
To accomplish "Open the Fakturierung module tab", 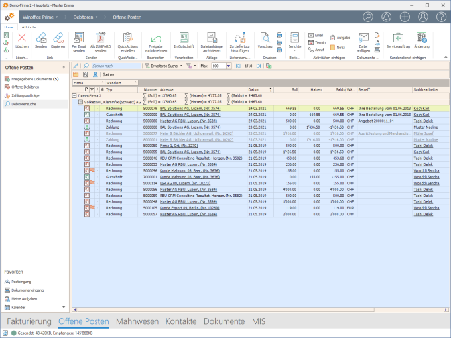I will coord(29,321).
